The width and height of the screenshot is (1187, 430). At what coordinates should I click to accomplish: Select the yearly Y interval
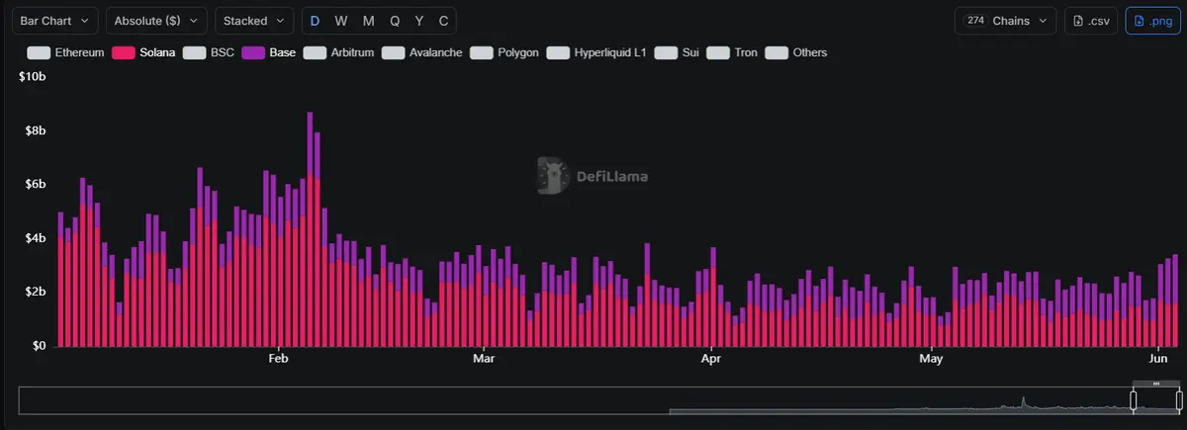[x=419, y=21]
